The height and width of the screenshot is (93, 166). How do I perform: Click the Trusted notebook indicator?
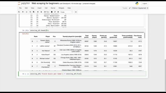point(125,8)
